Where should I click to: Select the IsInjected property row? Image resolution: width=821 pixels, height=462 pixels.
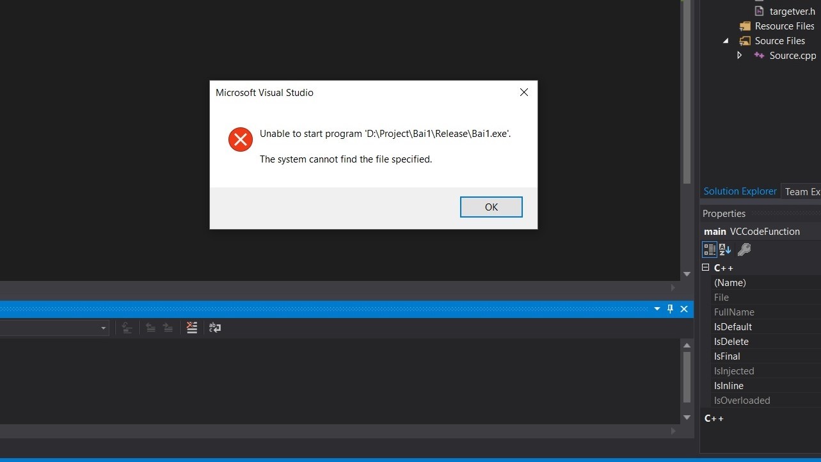tap(766, 370)
